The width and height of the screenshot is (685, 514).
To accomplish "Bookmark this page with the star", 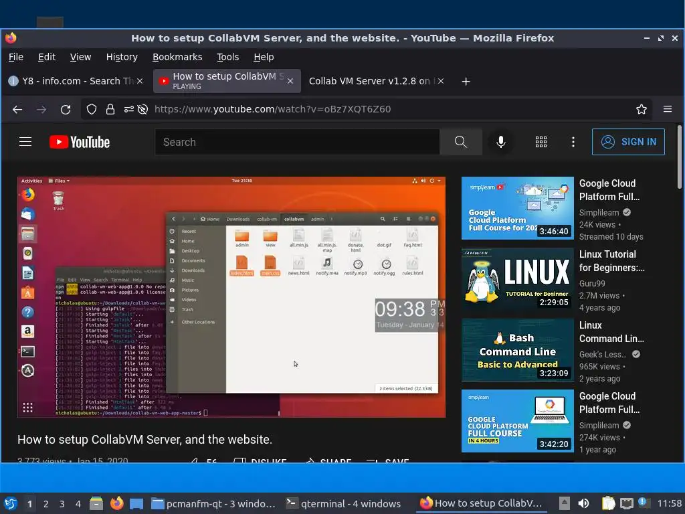I will pyautogui.click(x=642, y=109).
